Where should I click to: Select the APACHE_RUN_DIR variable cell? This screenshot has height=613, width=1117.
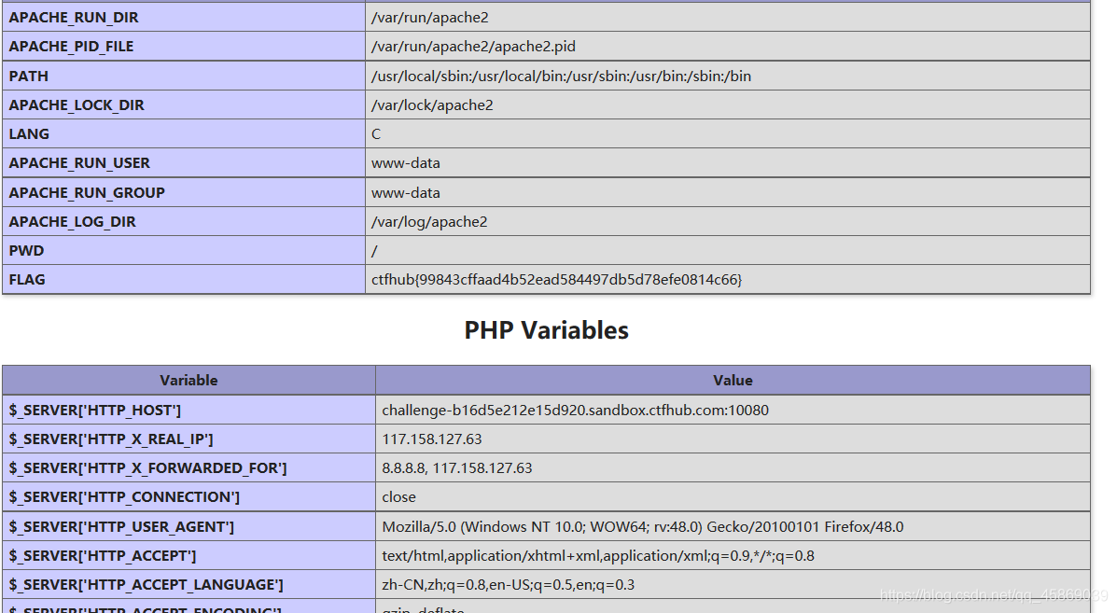pos(184,17)
